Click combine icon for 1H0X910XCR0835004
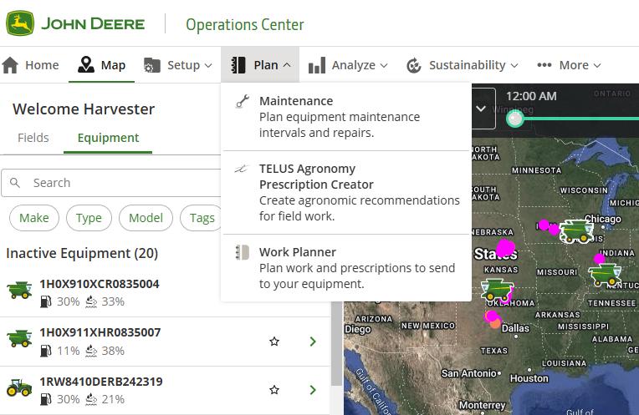Screen dimensions: 639x415 [19, 291]
